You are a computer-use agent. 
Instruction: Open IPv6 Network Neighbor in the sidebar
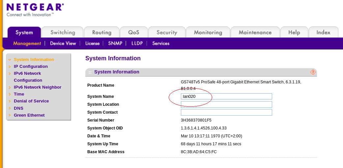(x=38, y=87)
